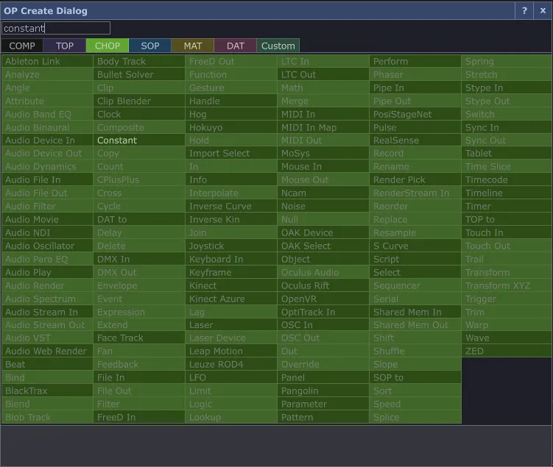Pick the Inverse Curve operator
This screenshot has width=553, height=467.
pyautogui.click(x=231, y=206)
